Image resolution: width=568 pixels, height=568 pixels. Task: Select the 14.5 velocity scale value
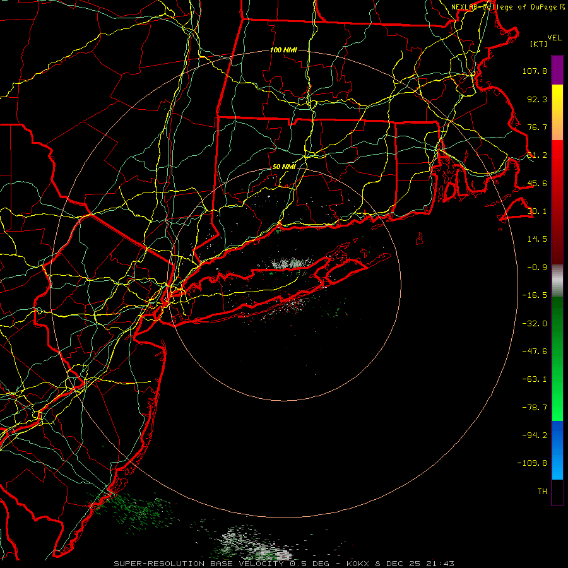[537, 239]
